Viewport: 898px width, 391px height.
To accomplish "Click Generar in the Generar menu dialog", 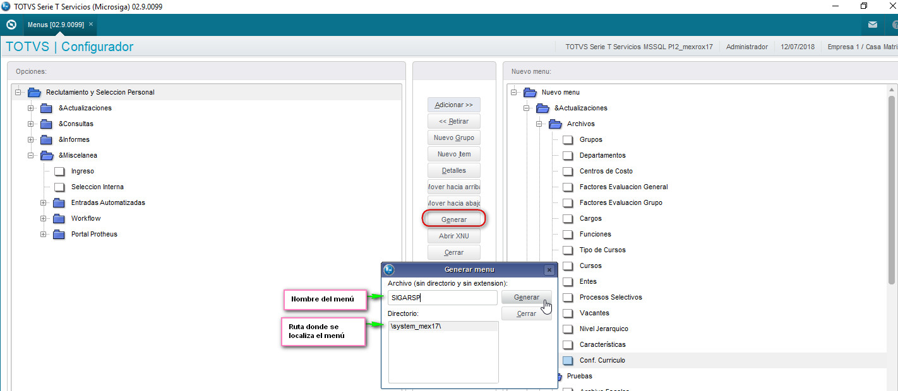I will click(527, 297).
